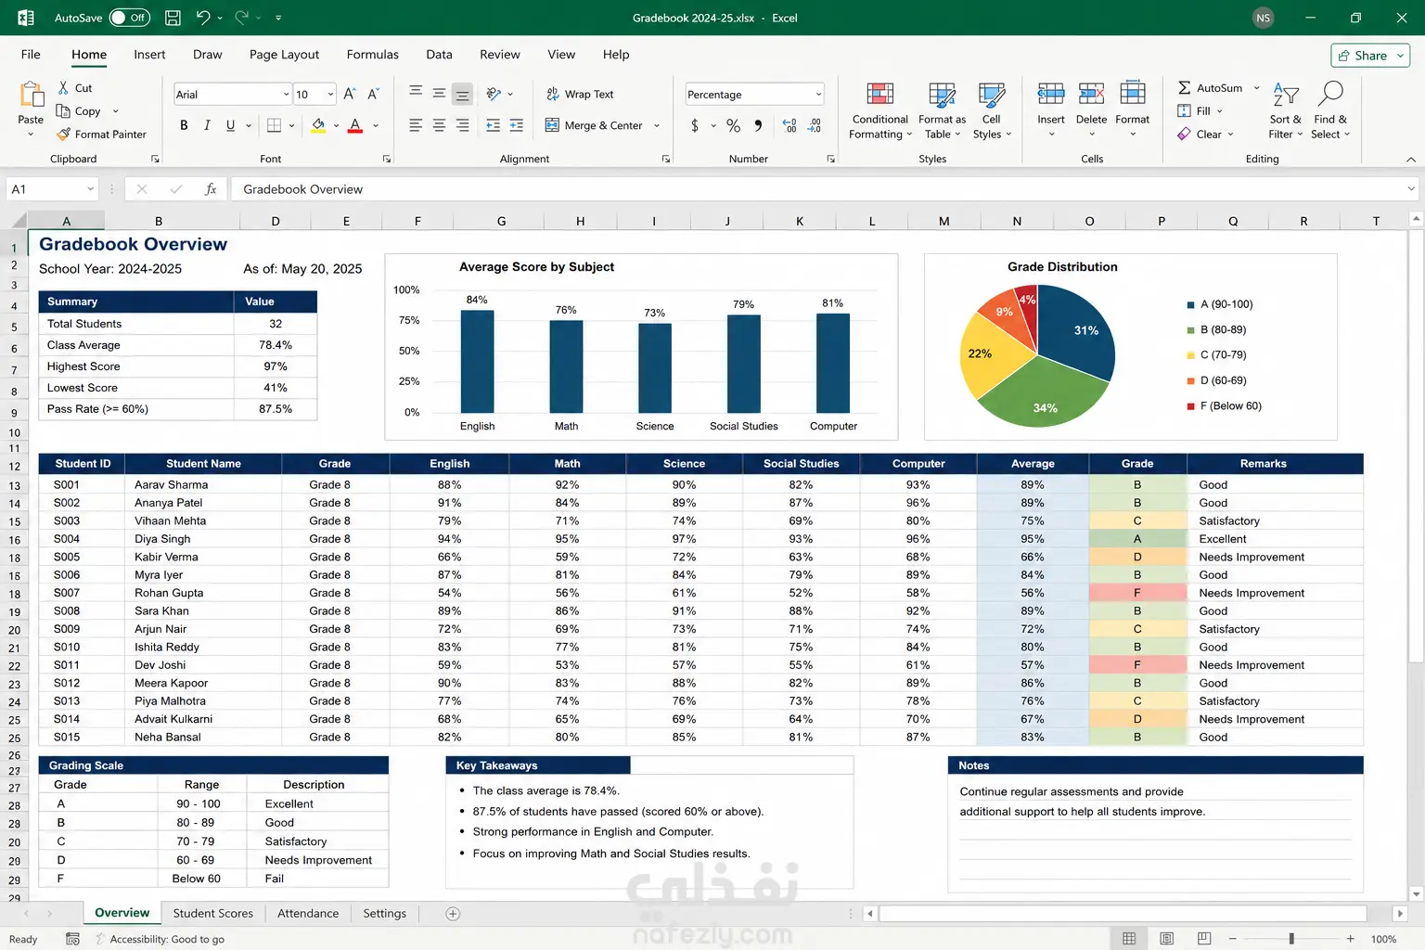
Task: Open Cell Styles gallery
Action: [991, 111]
